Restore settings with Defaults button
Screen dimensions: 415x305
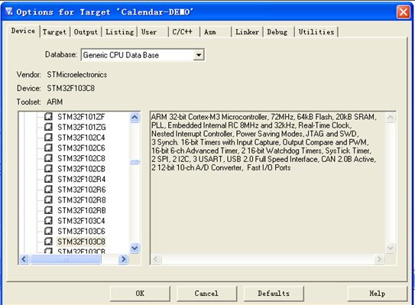click(274, 294)
